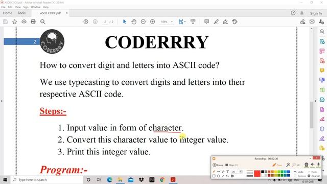Toggle microphone recording
This screenshot has width=327, height=184.
[x=318, y=165]
